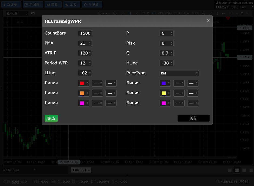The width and height of the screenshot is (254, 186).
Task: Click the 新订单 new order button
Action: [x=11, y=5]
